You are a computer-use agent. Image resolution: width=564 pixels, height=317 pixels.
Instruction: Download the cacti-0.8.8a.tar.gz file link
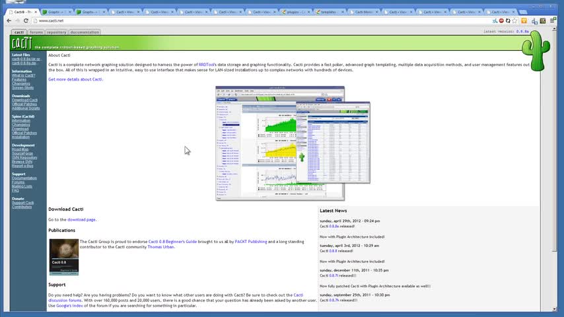pyautogui.click(x=26, y=59)
